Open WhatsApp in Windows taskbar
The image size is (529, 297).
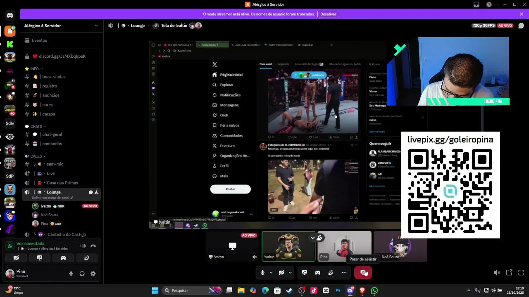[x=374, y=290]
